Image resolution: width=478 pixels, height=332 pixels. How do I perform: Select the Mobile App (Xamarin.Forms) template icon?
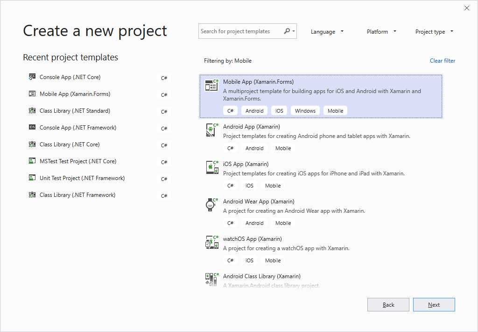pyautogui.click(x=212, y=85)
